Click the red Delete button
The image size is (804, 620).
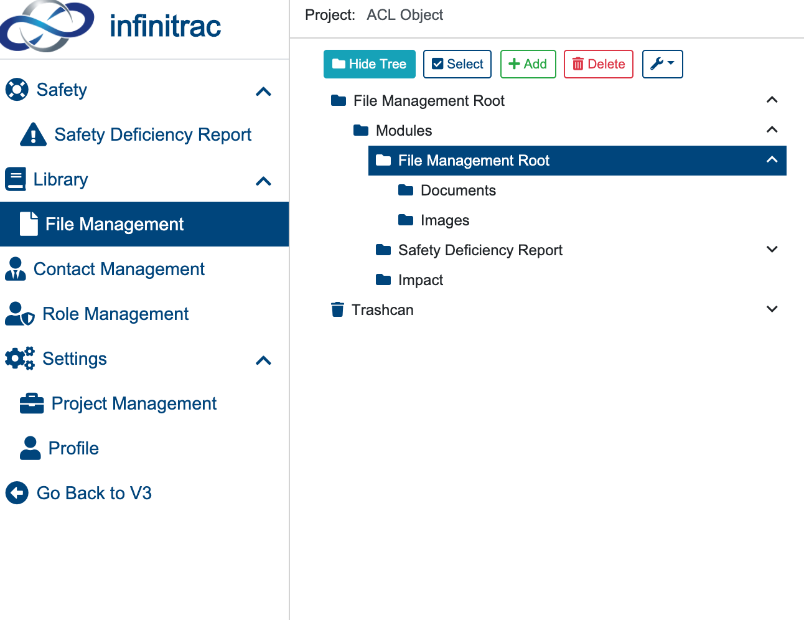point(599,64)
